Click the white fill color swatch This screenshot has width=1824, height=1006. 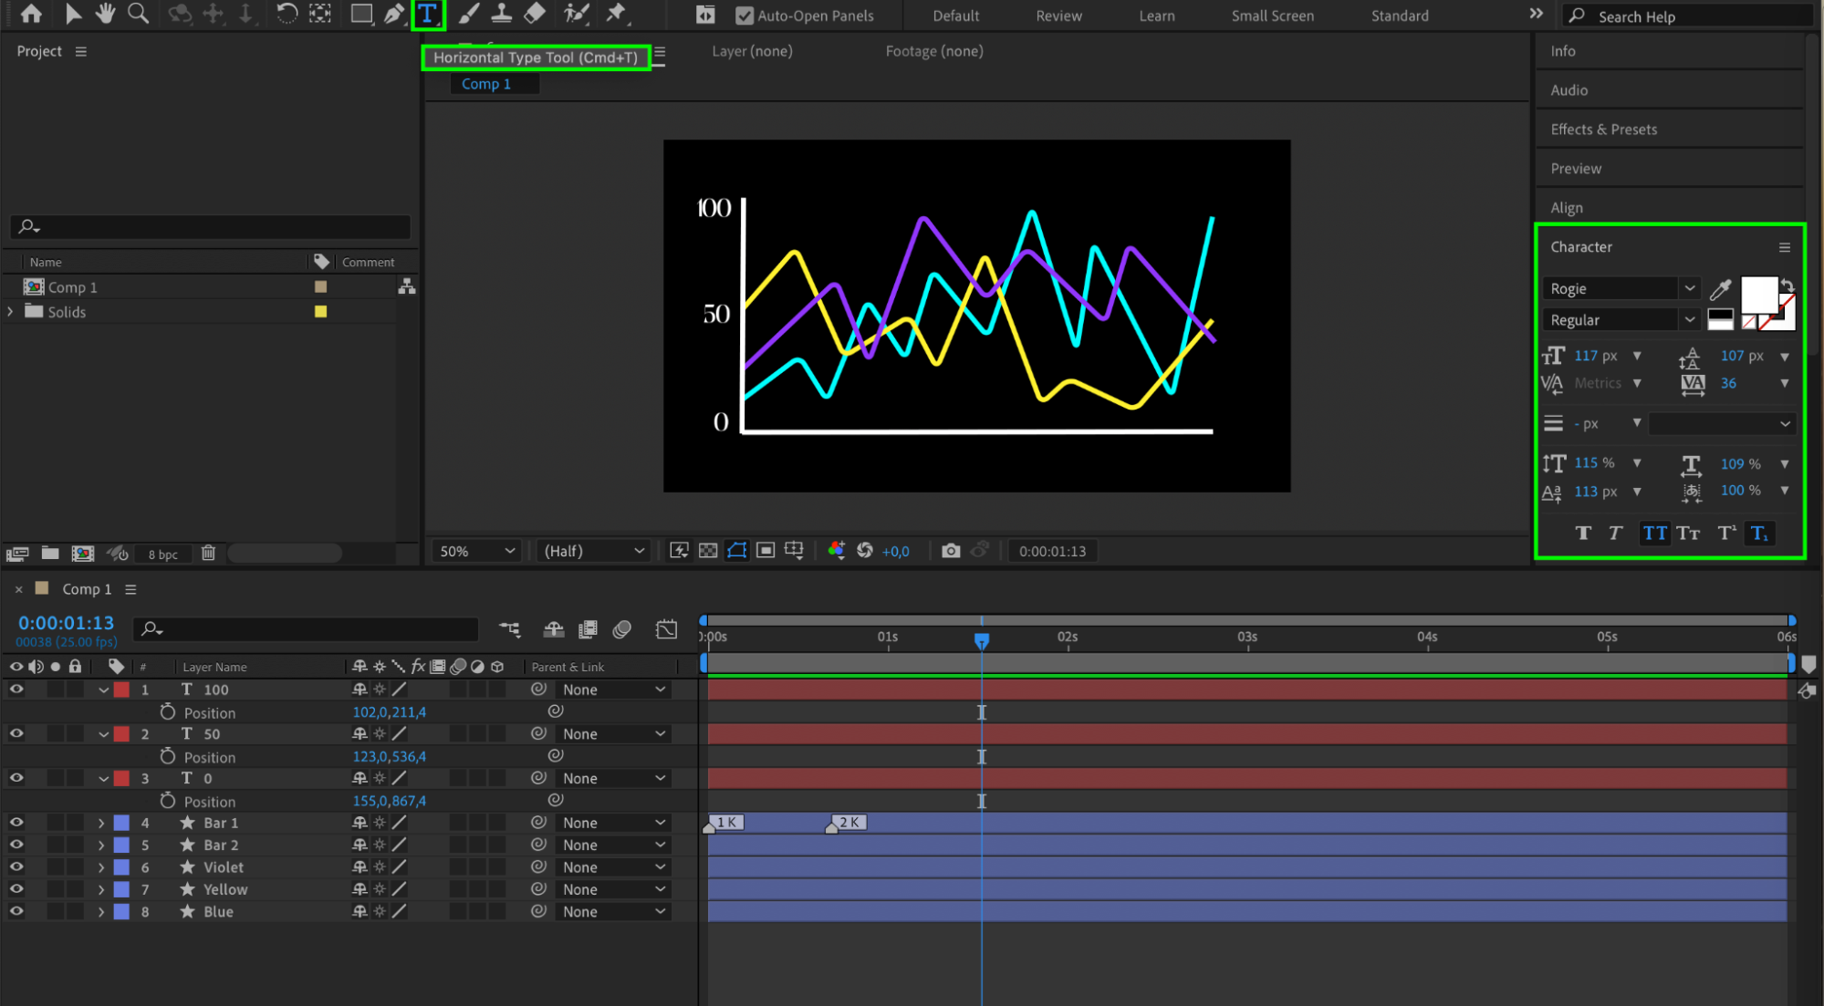tap(1758, 295)
